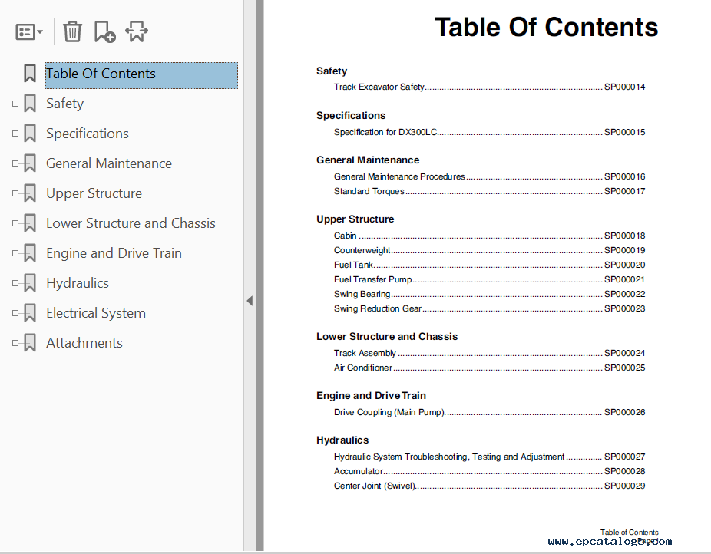The width and height of the screenshot is (711, 554).
Task: Expand the Hydraulics bookmark node
Action: (x=15, y=283)
